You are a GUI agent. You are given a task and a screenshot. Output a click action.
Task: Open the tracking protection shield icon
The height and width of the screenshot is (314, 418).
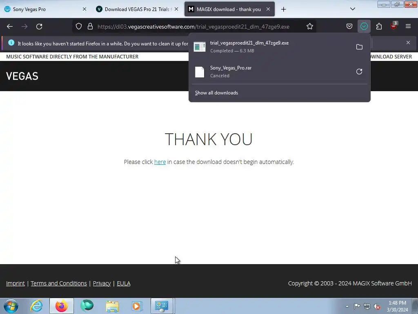click(x=79, y=27)
